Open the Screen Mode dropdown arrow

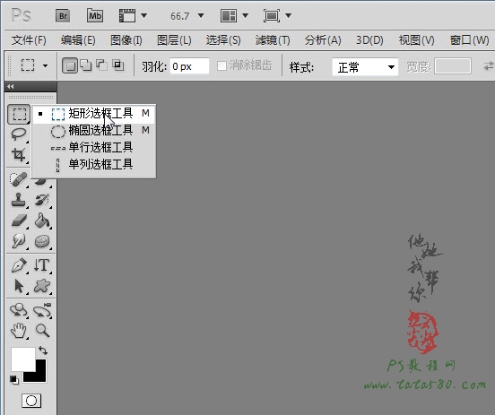pos(288,15)
